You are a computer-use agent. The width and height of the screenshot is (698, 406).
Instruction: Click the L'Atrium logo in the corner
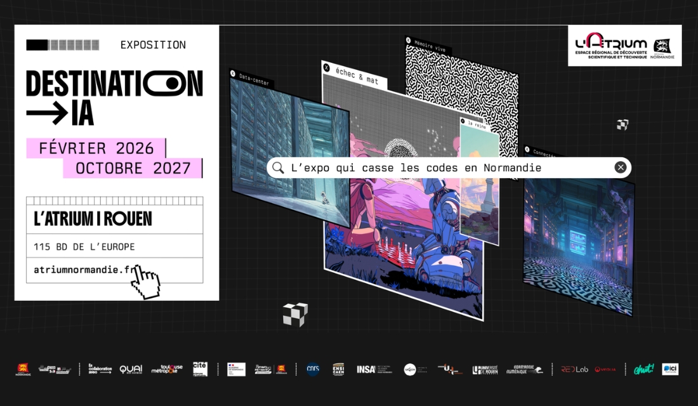pyautogui.click(x=624, y=46)
